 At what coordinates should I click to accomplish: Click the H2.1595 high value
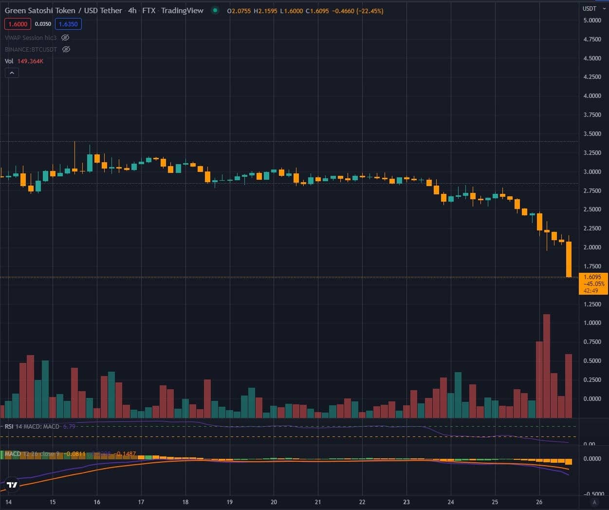(x=265, y=11)
